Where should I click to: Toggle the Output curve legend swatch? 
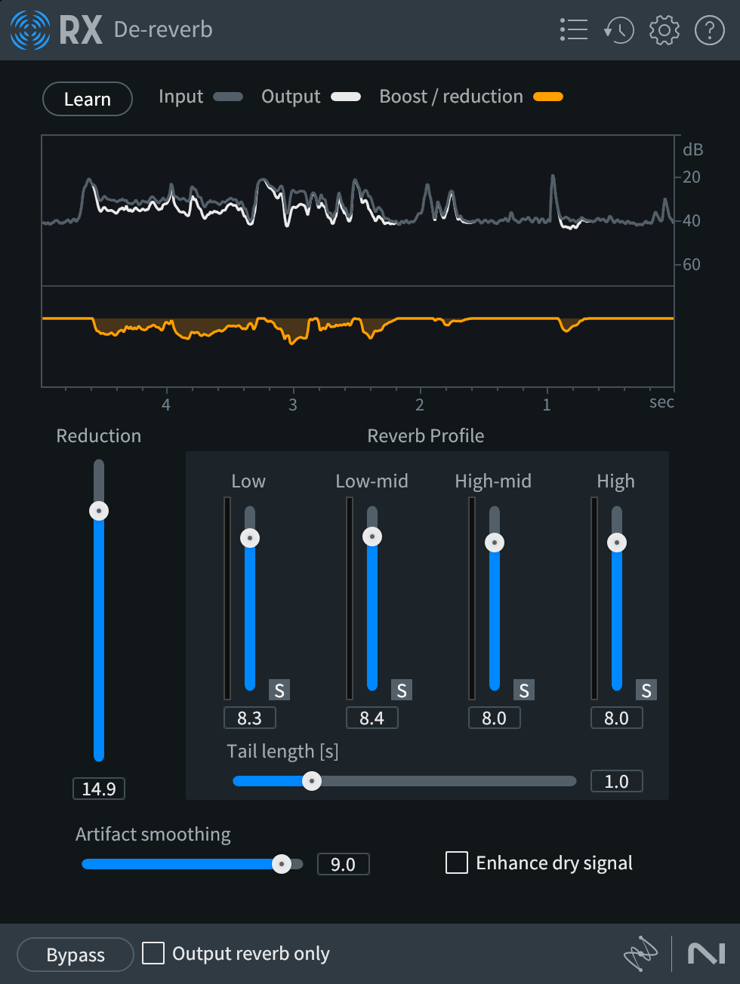(346, 97)
